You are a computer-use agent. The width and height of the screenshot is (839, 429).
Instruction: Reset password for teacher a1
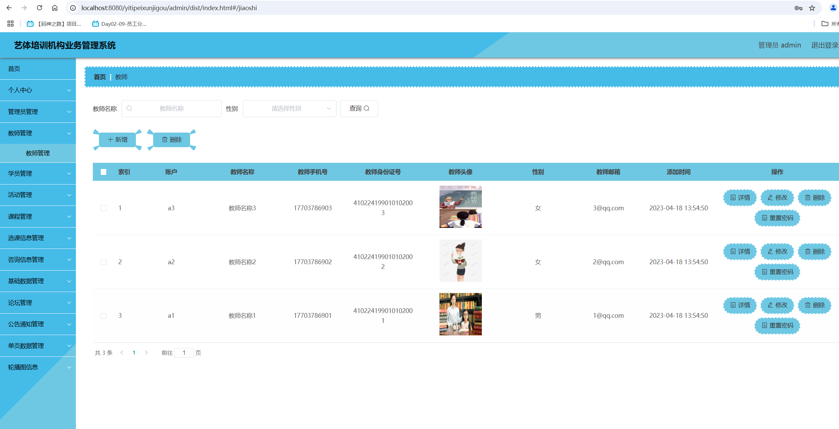(x=777, y=326)
